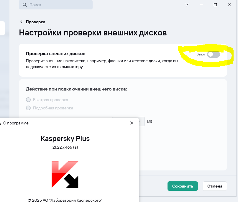This screenshot has width=238, height=202.
Task: Select the Подробная проверка option
Action: pyautogui.click(x=28, y=108)
